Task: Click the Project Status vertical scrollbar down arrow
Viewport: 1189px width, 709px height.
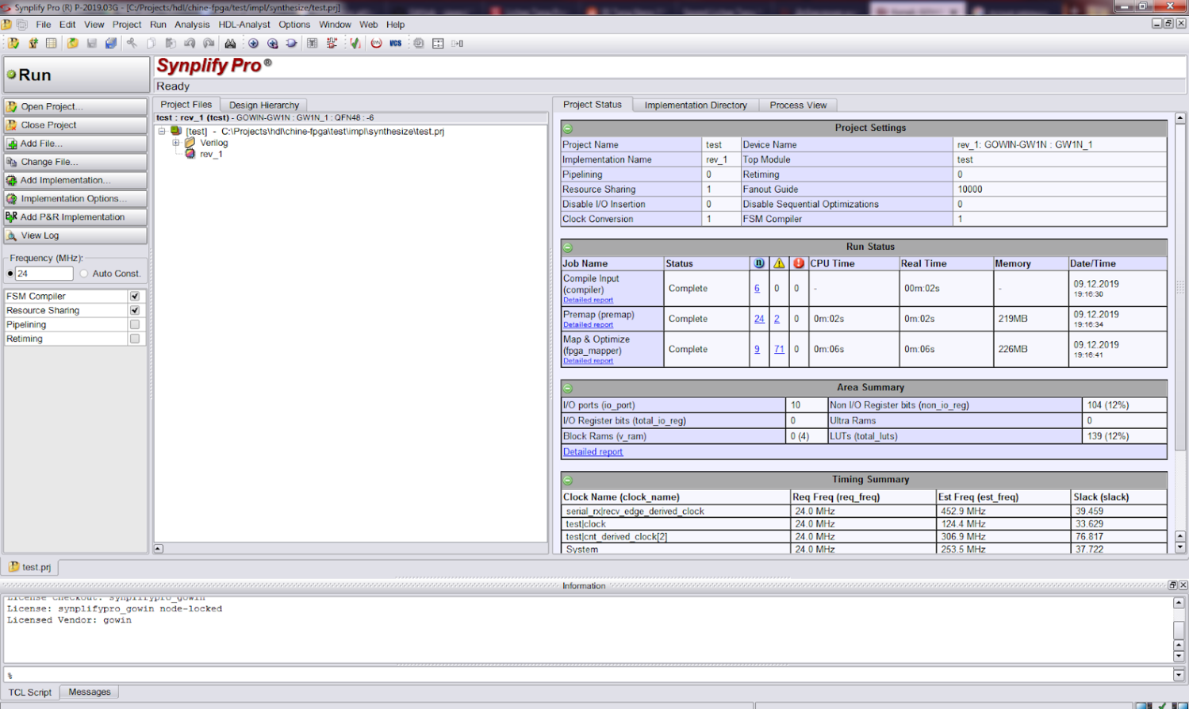Action: point(1180,547)
